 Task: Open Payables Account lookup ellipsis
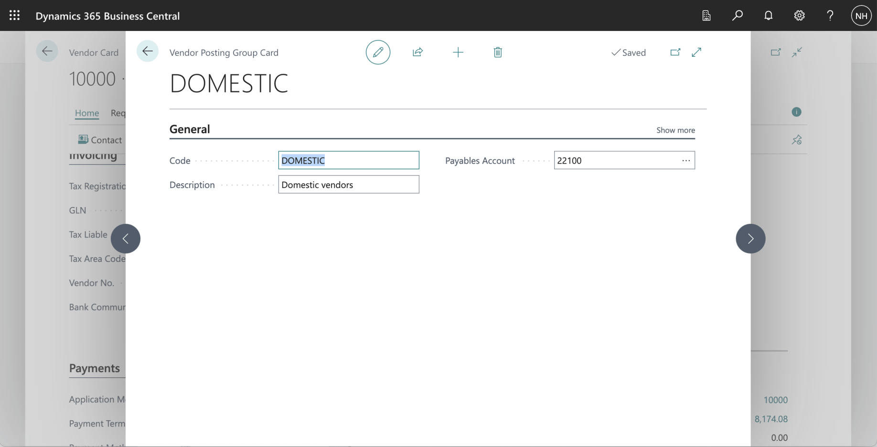pos(686,161)
